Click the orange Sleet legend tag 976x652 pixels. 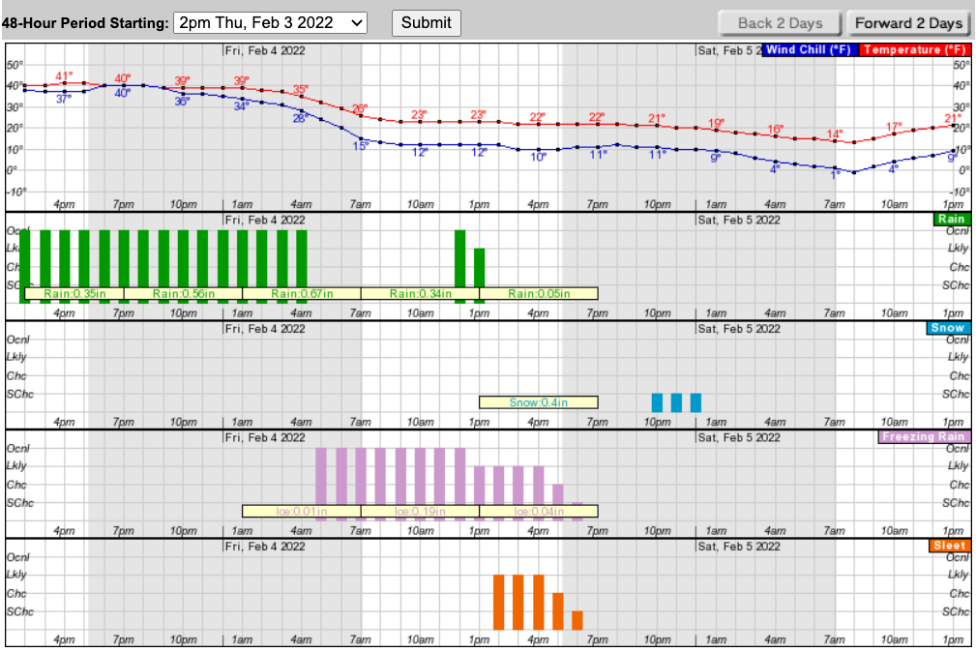[x=949, y=546]
